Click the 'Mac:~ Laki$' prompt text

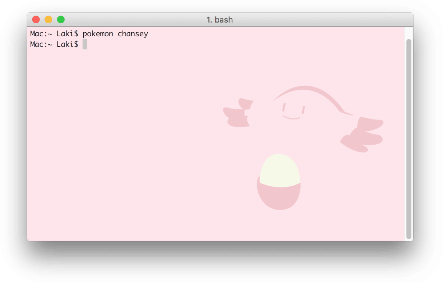point(53,33)
